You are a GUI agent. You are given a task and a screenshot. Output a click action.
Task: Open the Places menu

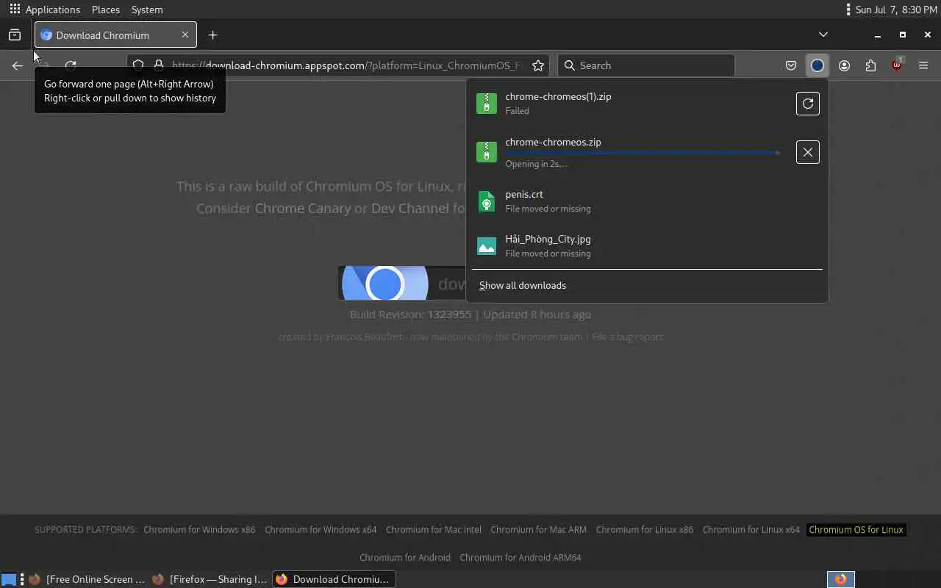pyautogui.click(x=106, y=10)
